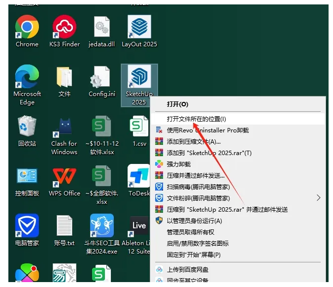
Task: Open the Chrome desktop shortcut
Action: point(27,31)
